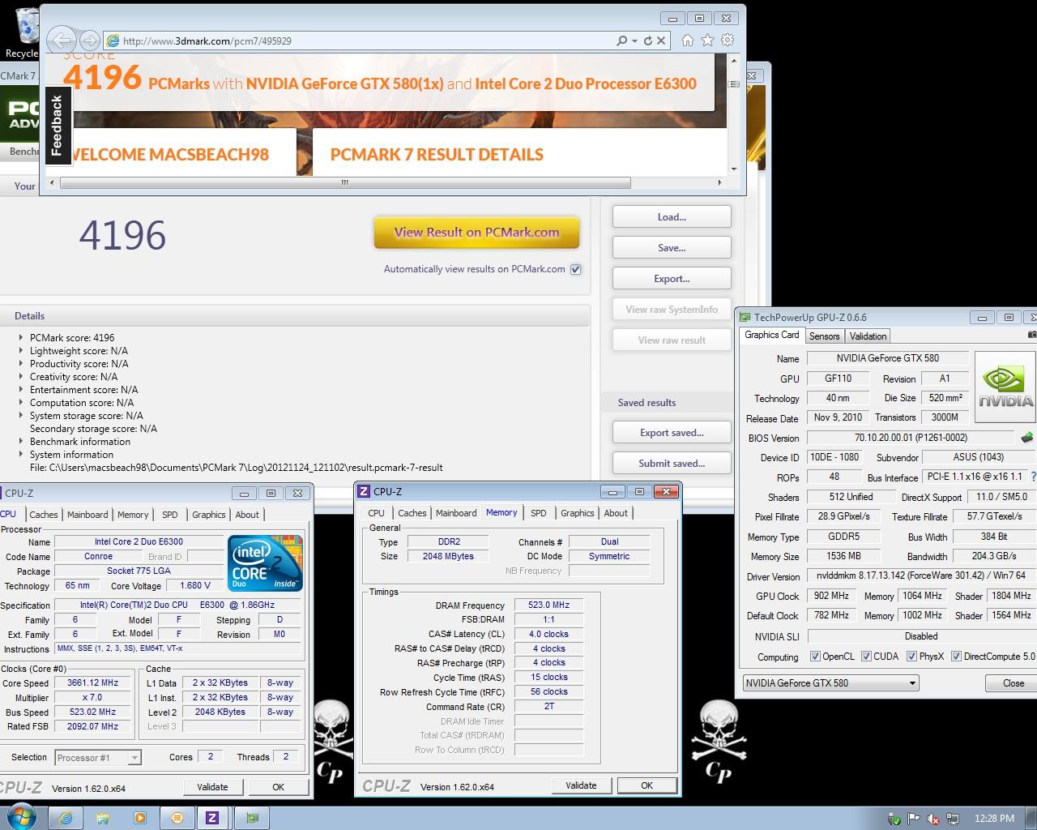Expand the Benchmark information row
1037x830 pixels.
(x=21, y=441)
